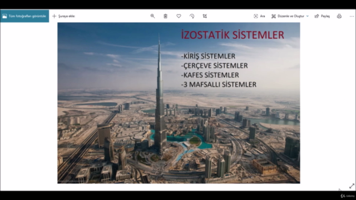Screen dimensions: 356x200
Task: Click the fullscreen expand arrows icon
Action: click(x=352, y=186)
